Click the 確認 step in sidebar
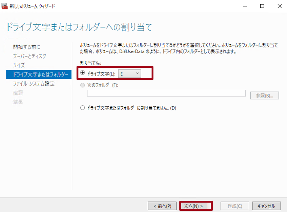This screenshot has width=287, height=212. click(x=18, y=93)
